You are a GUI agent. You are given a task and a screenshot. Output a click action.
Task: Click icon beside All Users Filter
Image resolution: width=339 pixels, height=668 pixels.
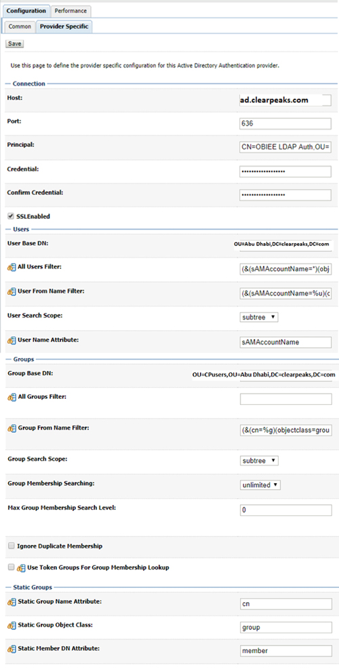pos(12,267)
